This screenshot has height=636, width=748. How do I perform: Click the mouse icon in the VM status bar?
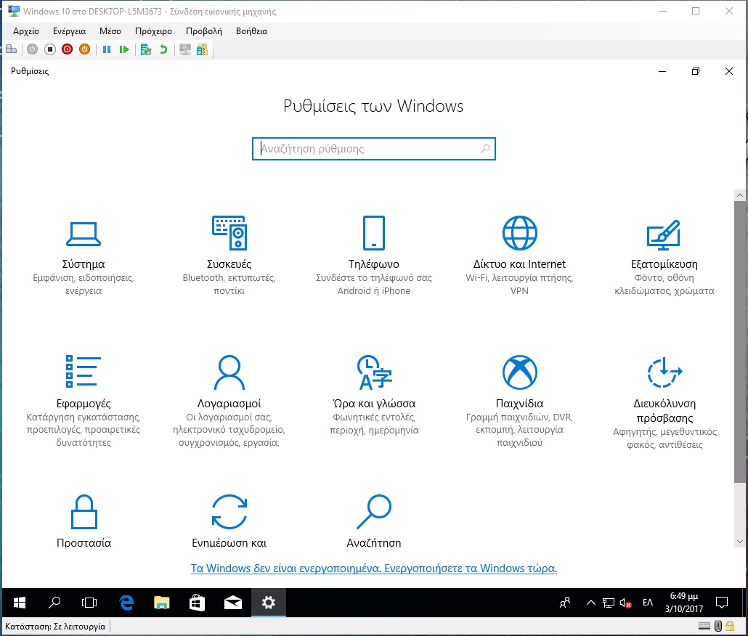(x=718, y=626)
